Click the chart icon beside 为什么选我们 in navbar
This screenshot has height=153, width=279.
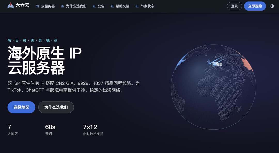pos(62,6)
